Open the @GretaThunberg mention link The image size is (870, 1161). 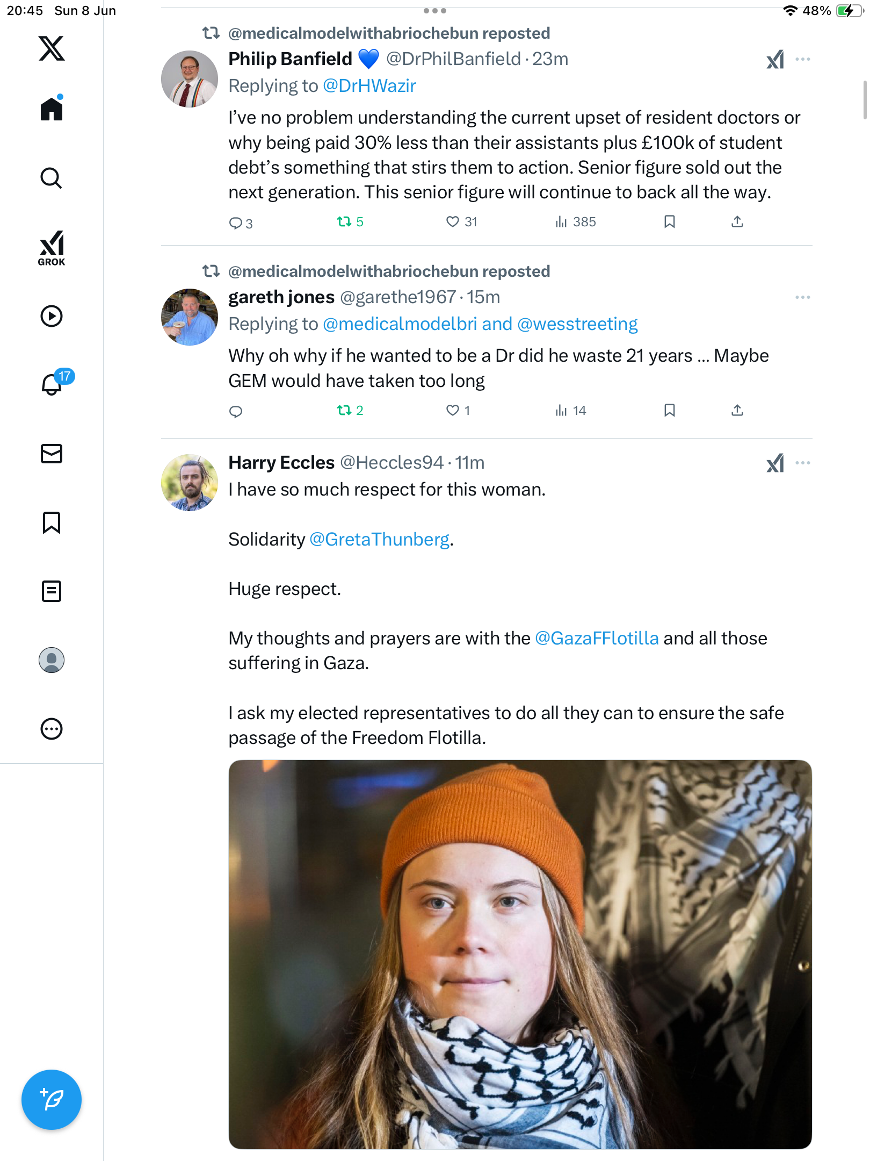tap(380, 539)
